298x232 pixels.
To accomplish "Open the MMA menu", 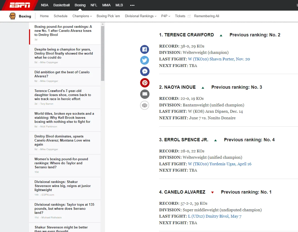I will [106, 5].
